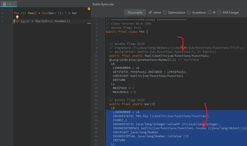Click the 'LINENUMBER 2 L0' line
The image size is (247, 146).
click(x=126, y=68)
